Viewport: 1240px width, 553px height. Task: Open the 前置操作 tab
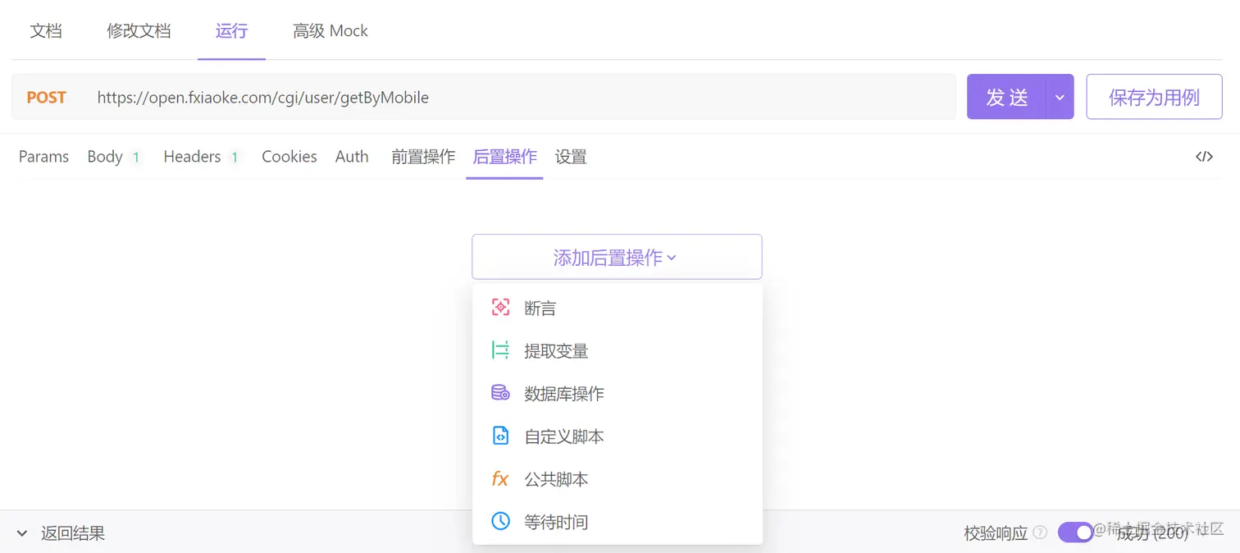422,157
